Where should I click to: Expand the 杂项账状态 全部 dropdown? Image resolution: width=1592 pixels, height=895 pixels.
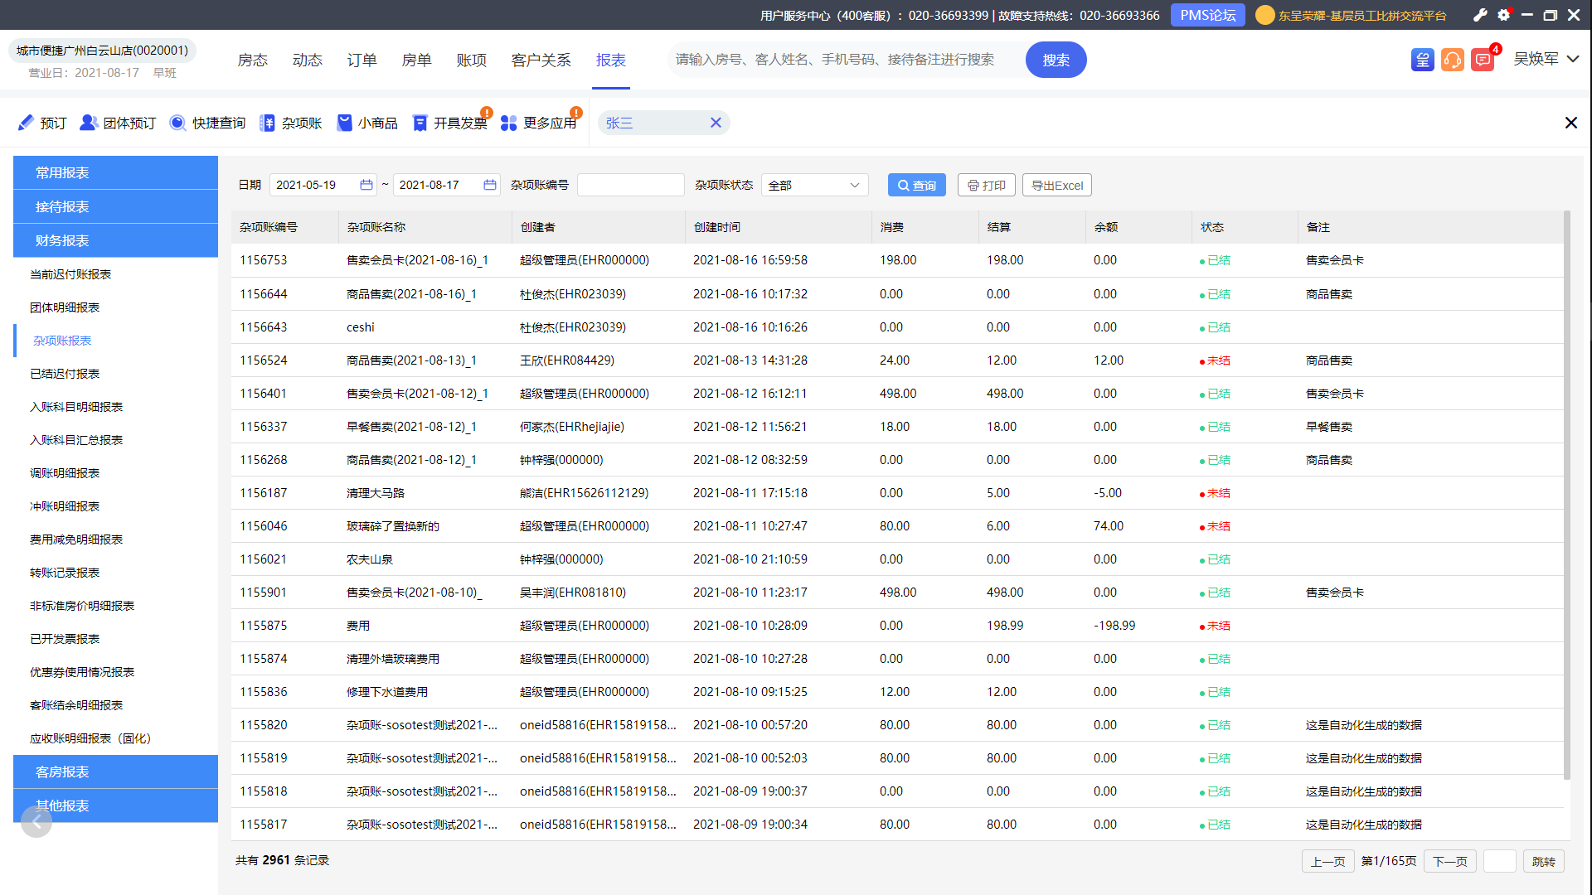814,185
